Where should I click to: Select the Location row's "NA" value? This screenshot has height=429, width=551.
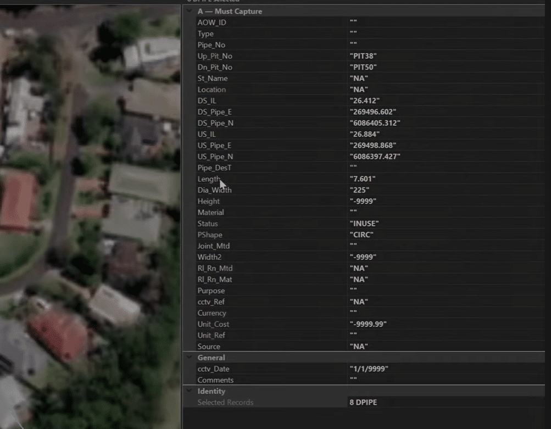tap(359, 90)
